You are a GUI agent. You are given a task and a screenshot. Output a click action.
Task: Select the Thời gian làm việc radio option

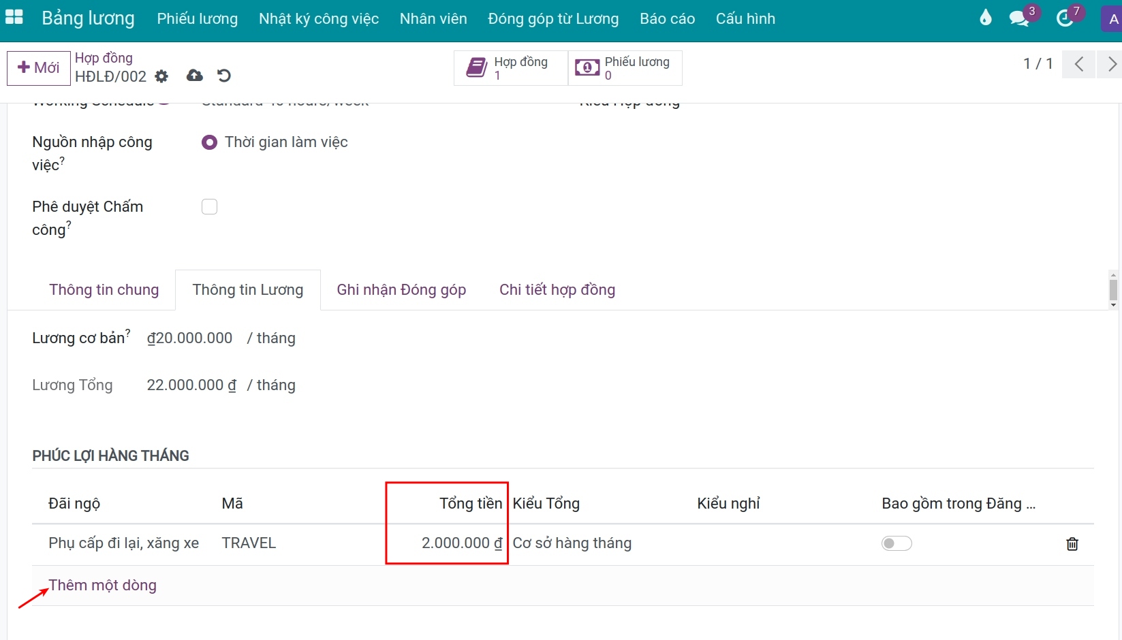click(x=209, y=142)
